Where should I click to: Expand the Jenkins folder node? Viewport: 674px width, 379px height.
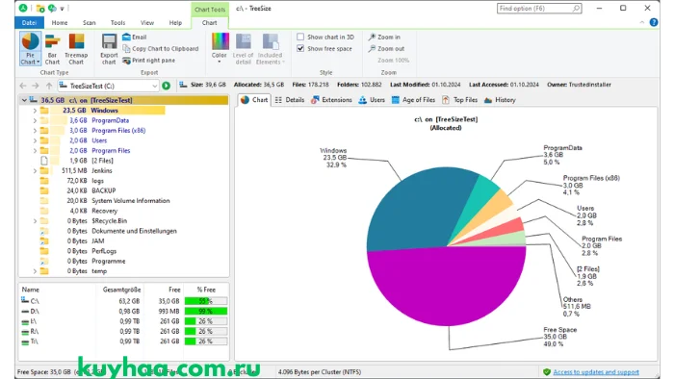[x=35, y=171]
